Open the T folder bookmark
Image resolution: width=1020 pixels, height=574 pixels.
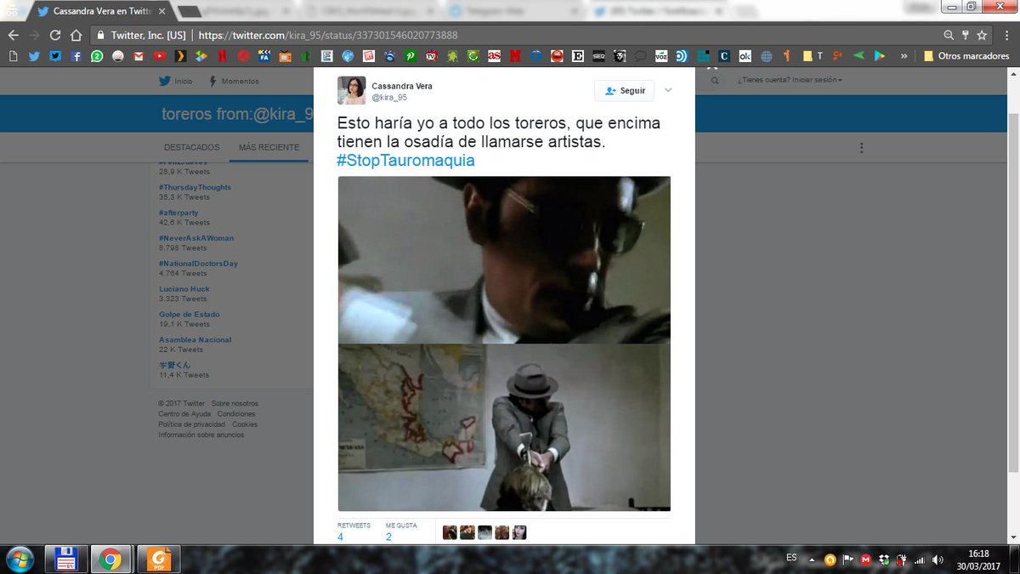pos(814,56)
